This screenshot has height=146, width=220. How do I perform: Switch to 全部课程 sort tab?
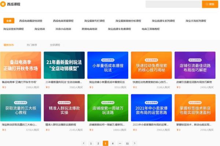coord(55,45)
